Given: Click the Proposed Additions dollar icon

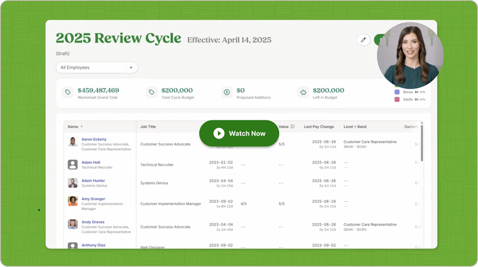Looking at the screenshot, I should coord(226,92).
